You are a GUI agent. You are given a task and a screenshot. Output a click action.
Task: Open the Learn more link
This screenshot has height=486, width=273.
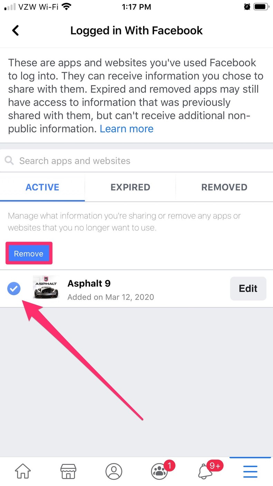(x=126, y=129)
